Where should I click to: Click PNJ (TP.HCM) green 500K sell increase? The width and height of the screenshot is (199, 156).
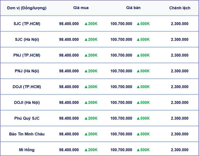(x=143, y=55)
